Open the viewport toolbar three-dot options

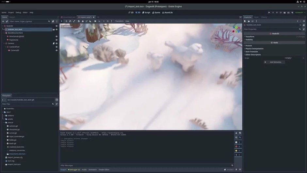click(x=112, y=21)
